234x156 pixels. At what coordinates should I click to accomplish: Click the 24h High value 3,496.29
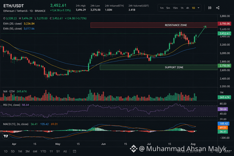tap(81, 10)
